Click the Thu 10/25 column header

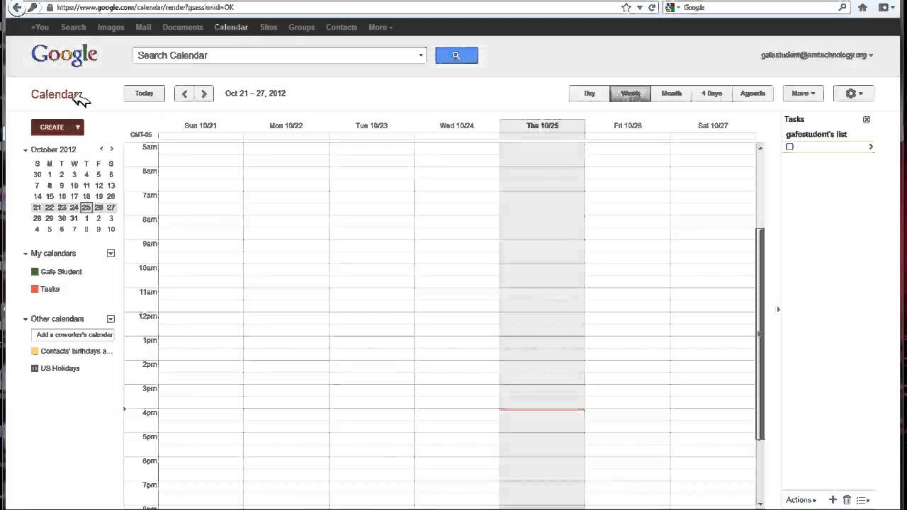click(x=542, y=125)
